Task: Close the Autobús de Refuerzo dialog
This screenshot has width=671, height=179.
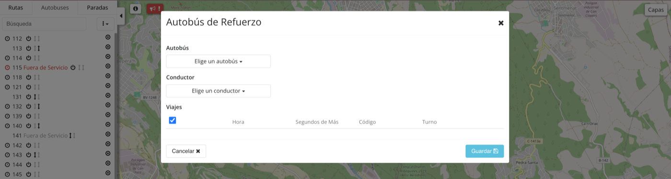Action: (501, 23)
